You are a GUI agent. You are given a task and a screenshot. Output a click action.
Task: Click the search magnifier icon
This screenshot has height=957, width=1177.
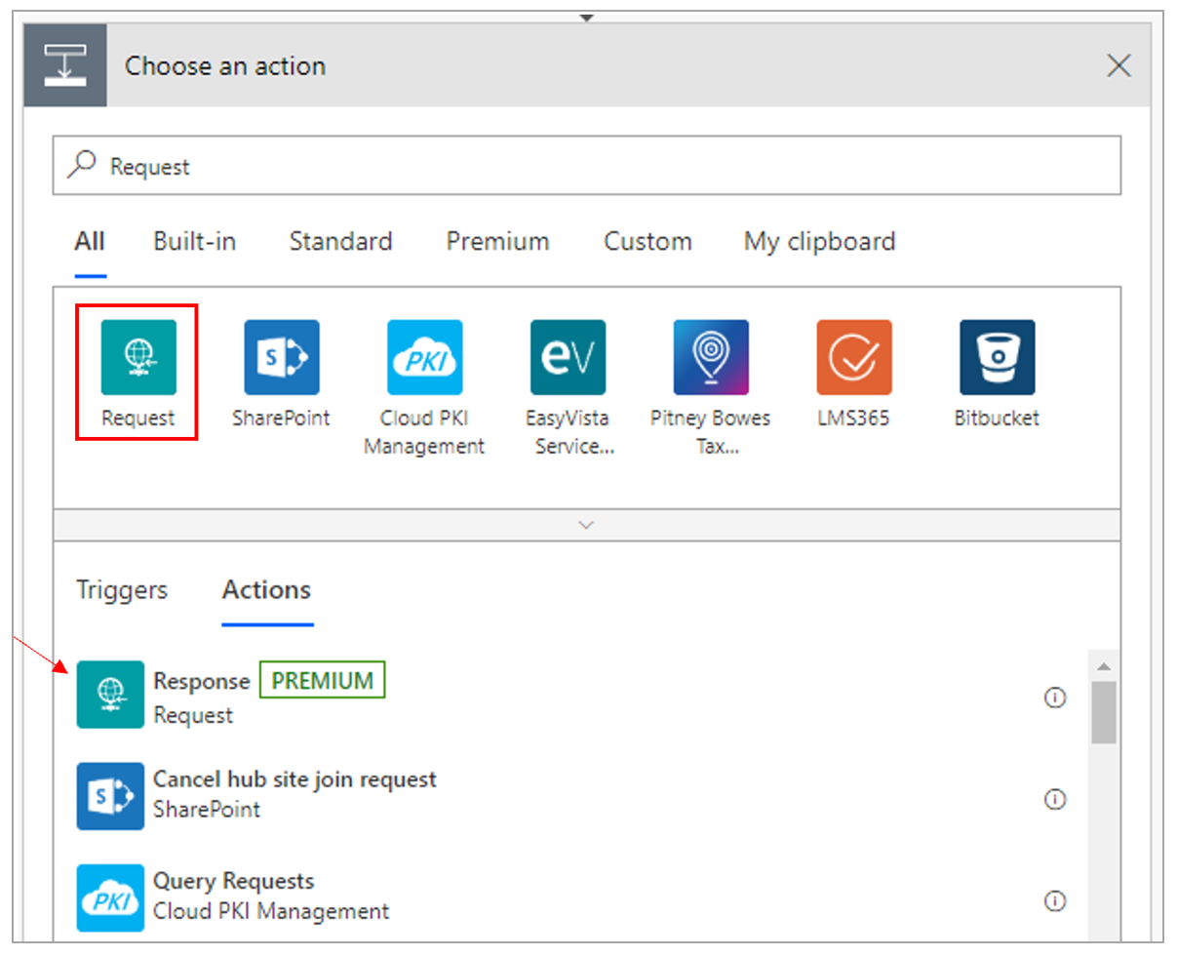[x=82, y=164]
